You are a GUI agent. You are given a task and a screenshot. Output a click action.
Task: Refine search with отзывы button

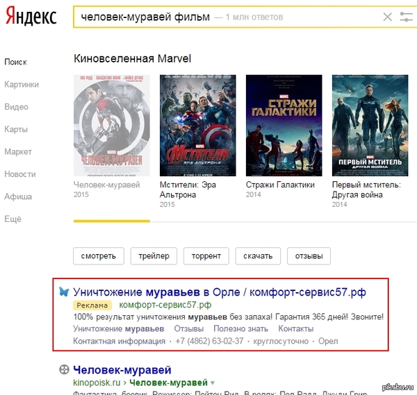pos(309,256)
